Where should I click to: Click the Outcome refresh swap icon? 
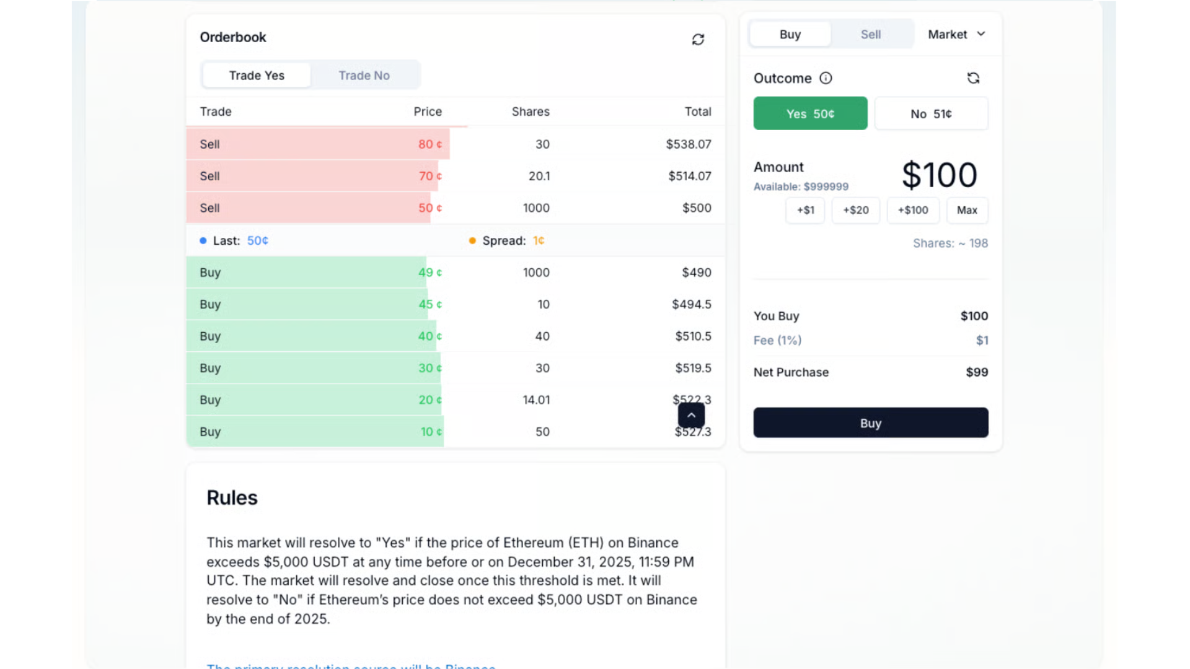[973, 78]
